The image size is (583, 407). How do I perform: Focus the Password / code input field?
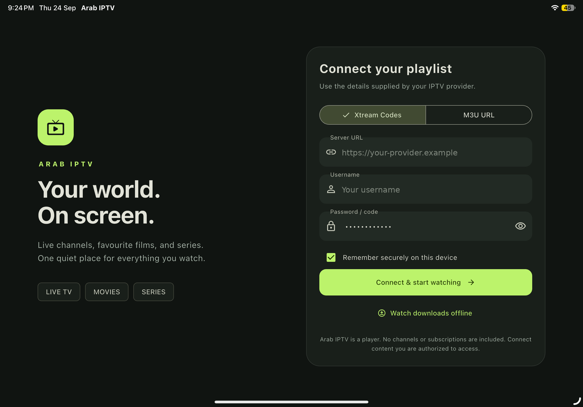point(426,226)
